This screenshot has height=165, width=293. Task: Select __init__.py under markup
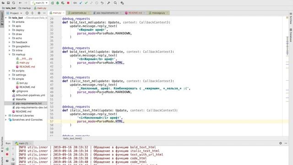(x=26, y=59)
